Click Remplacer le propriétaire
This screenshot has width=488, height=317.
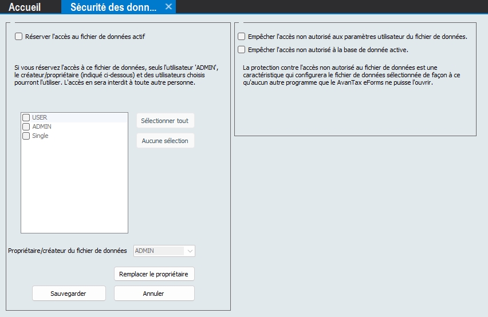(154, 274)
